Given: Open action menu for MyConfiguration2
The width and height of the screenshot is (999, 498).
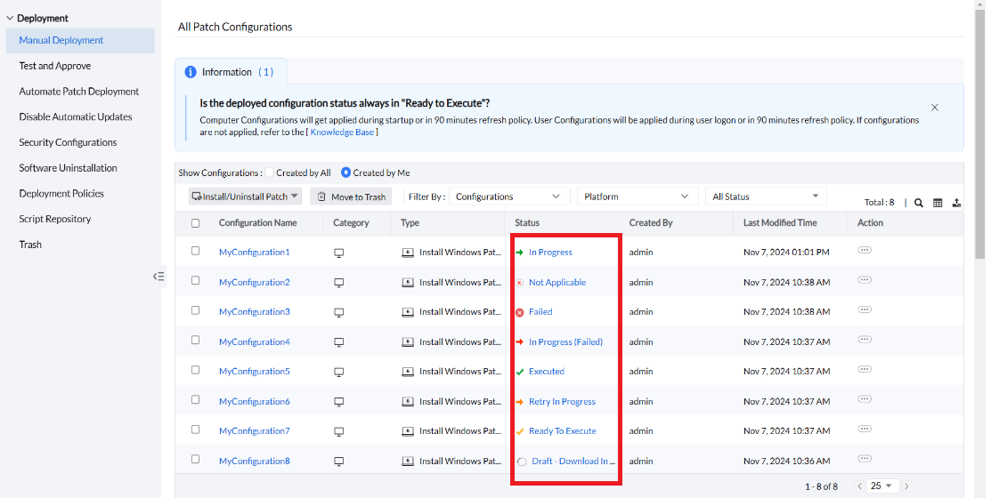Looking at the screenshot, I should coord(865,280).
